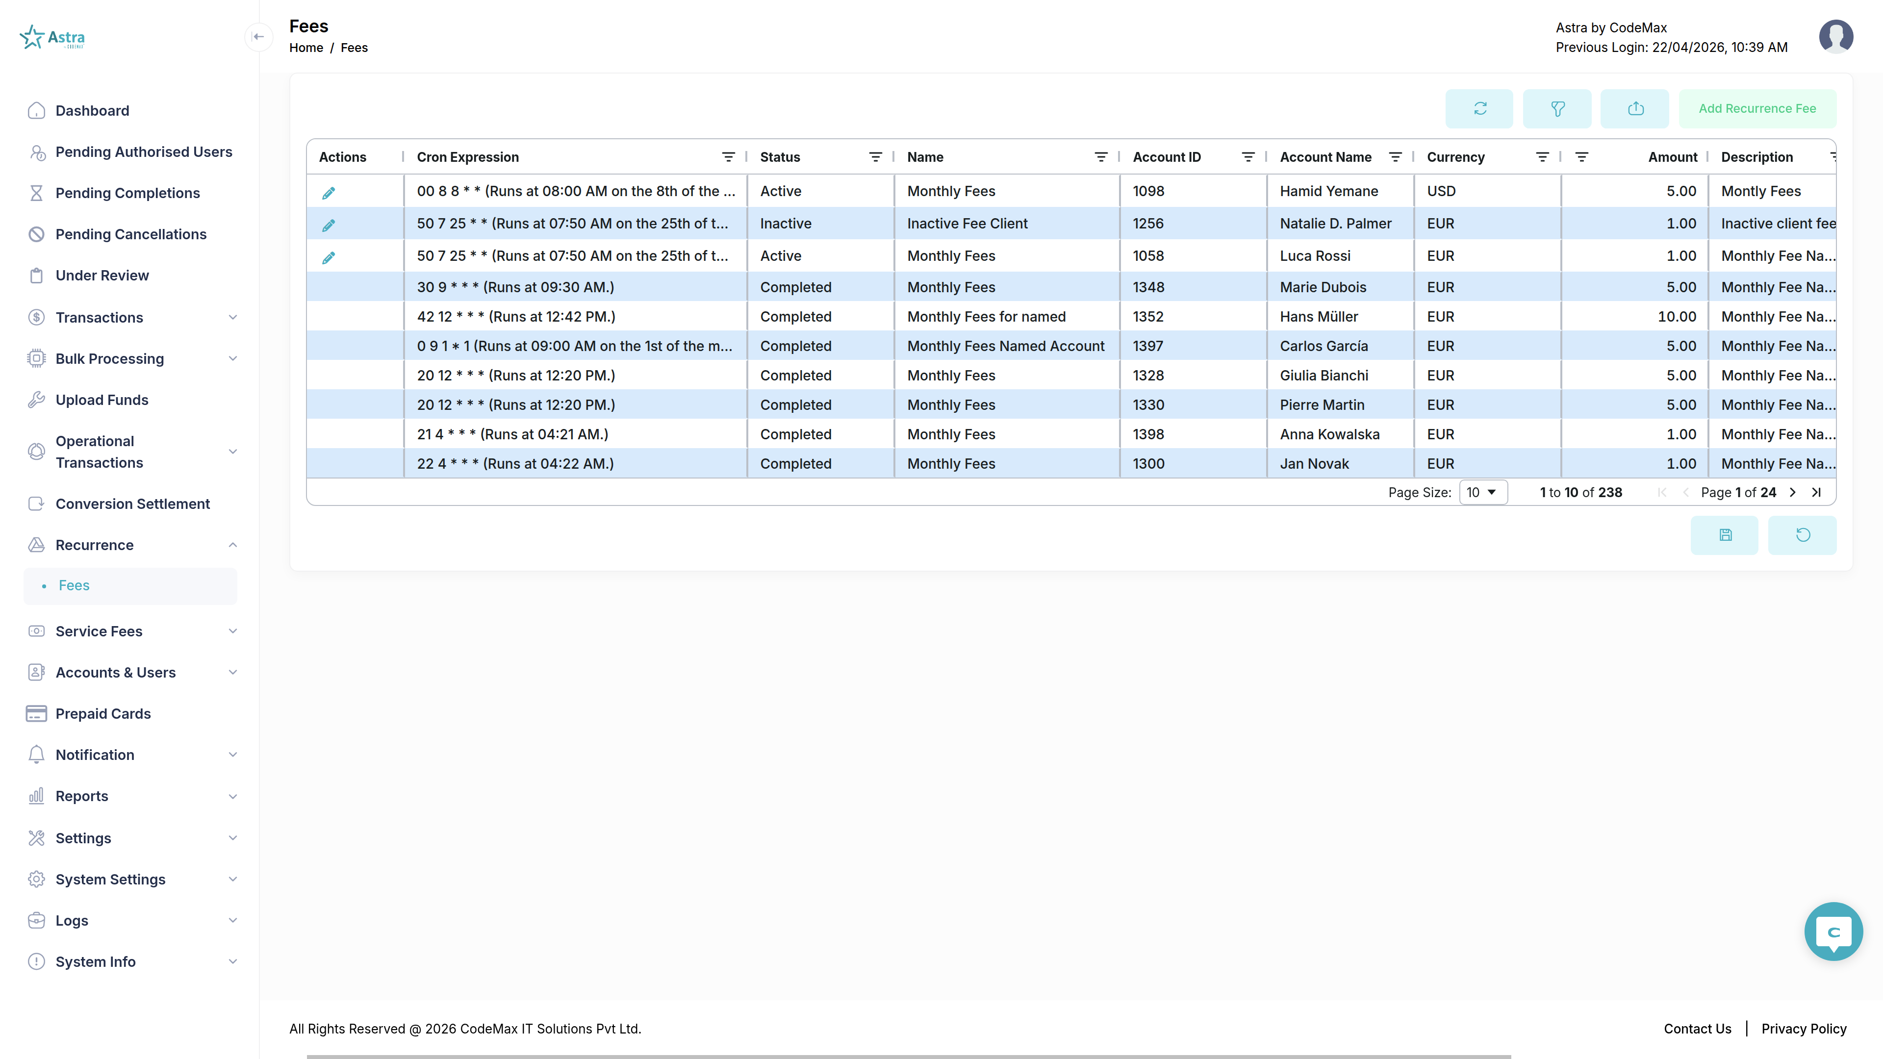Open the Privacy Policy link

[x=1804, y=1029]
